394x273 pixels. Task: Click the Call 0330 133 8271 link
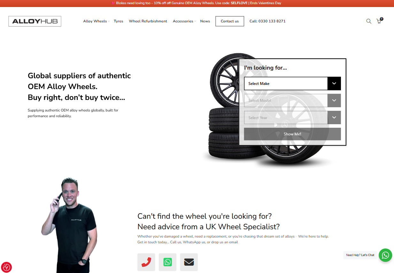pos(267,21)
